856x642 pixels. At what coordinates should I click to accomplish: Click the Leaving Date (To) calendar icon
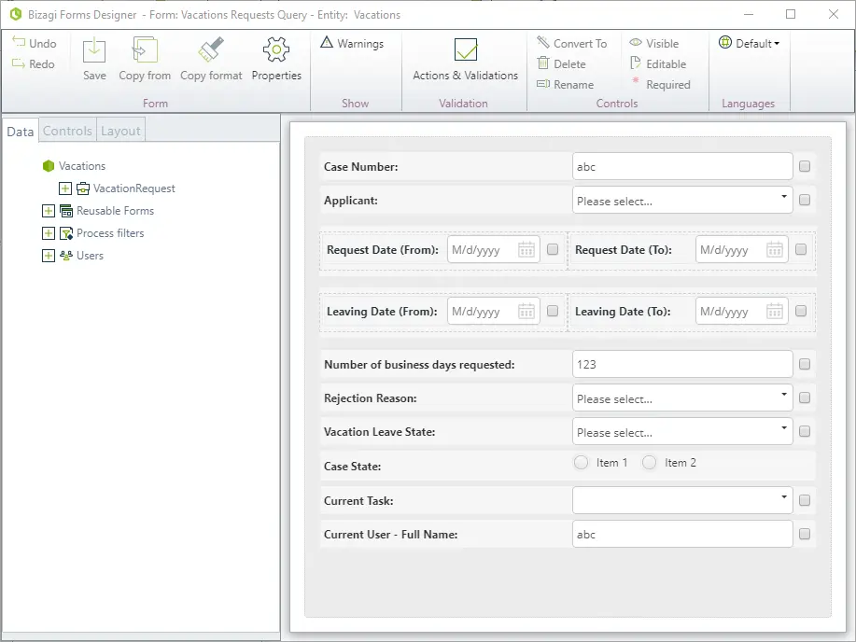[x=775, y=312]
